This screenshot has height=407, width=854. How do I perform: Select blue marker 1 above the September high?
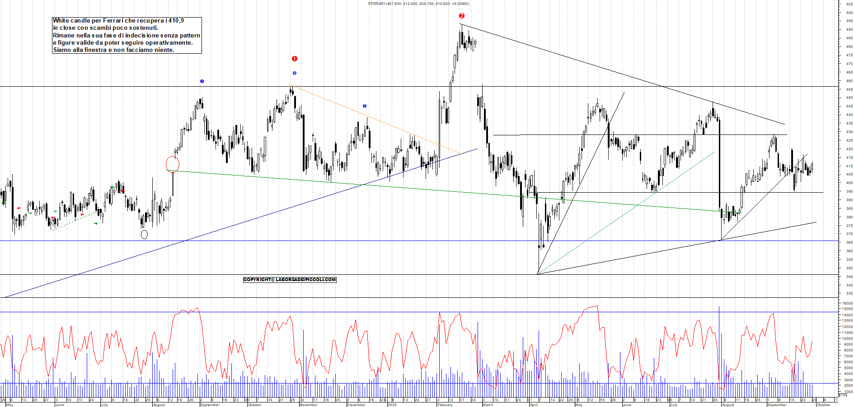[202, 81]
